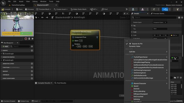Viewport: 184px width, 103px height.
Task: Open the Scale Bind dropdown
Action: 174,35
